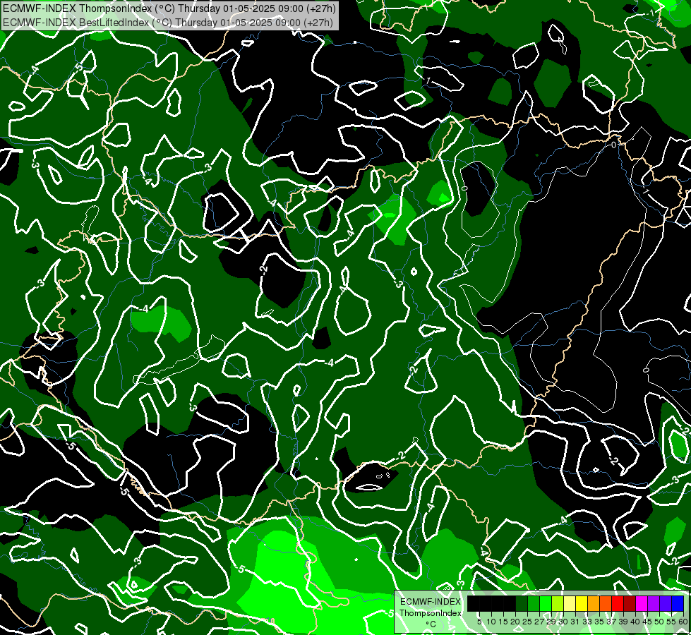Click the legend scale value '31'

[x=575, y=622]
